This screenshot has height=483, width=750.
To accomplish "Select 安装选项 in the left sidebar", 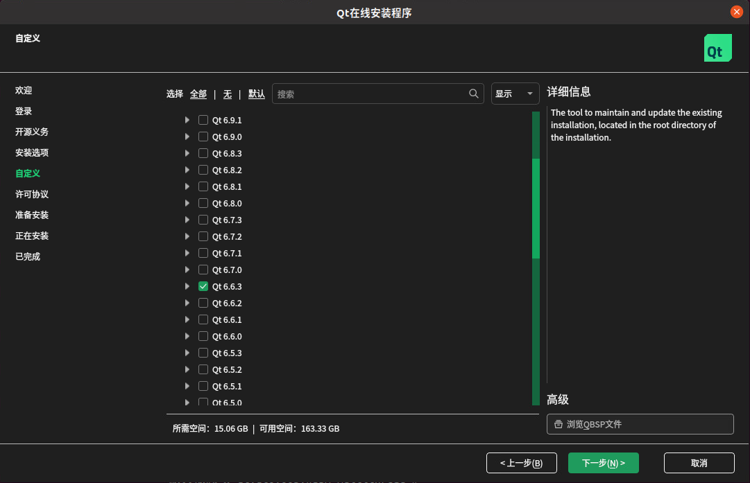I will [x=31, y=152].
